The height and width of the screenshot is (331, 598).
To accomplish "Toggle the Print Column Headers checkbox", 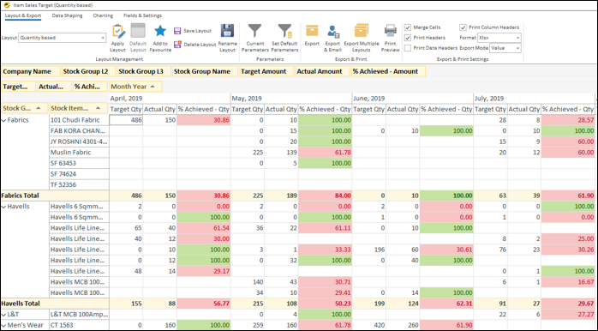I will 463,27.
